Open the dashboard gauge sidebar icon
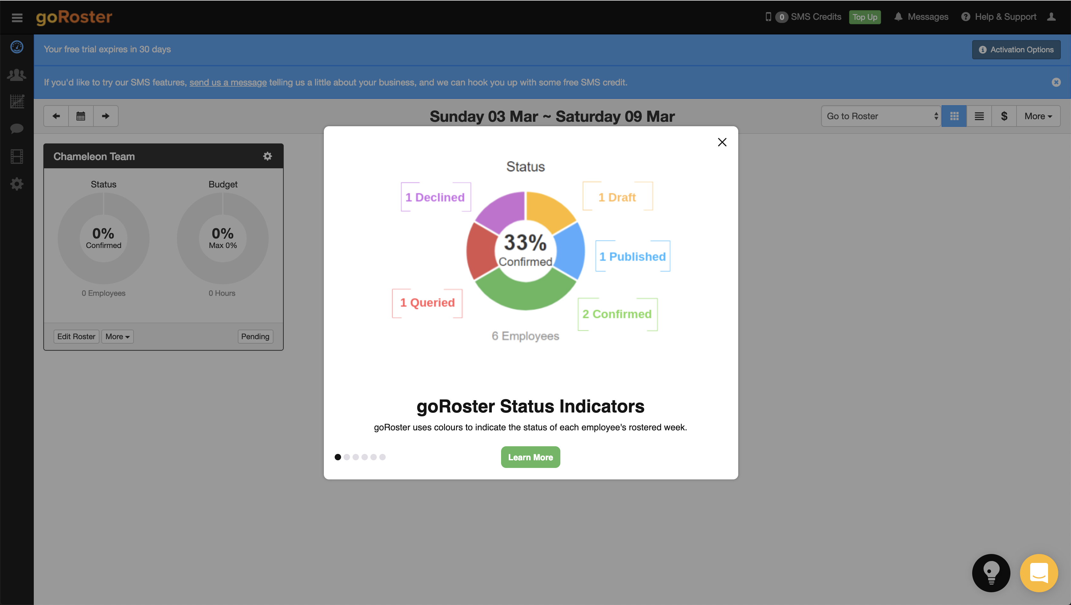The height and width of the screenshot is (605, 1071). [x=17, y=47]
